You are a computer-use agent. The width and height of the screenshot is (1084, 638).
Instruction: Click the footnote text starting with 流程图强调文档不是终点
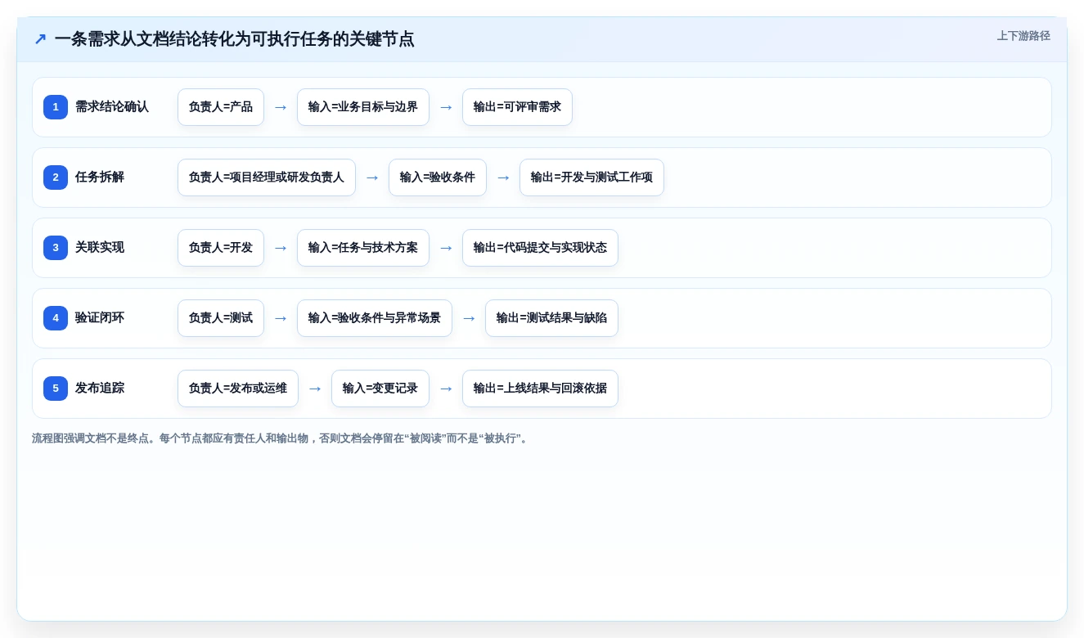[281, 438]
